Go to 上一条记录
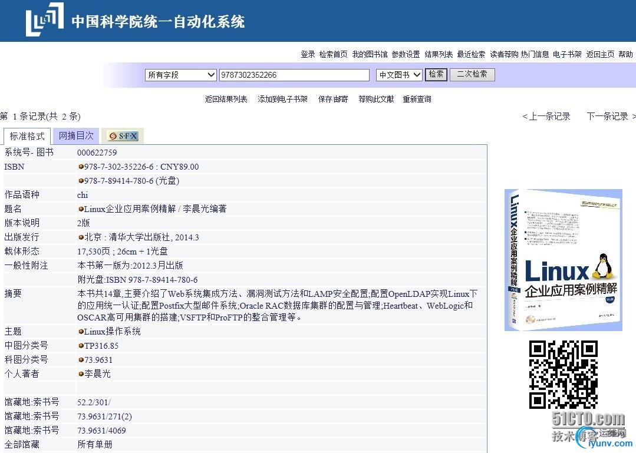The height and width of the screenshot is (453, 636). [546, 117]
